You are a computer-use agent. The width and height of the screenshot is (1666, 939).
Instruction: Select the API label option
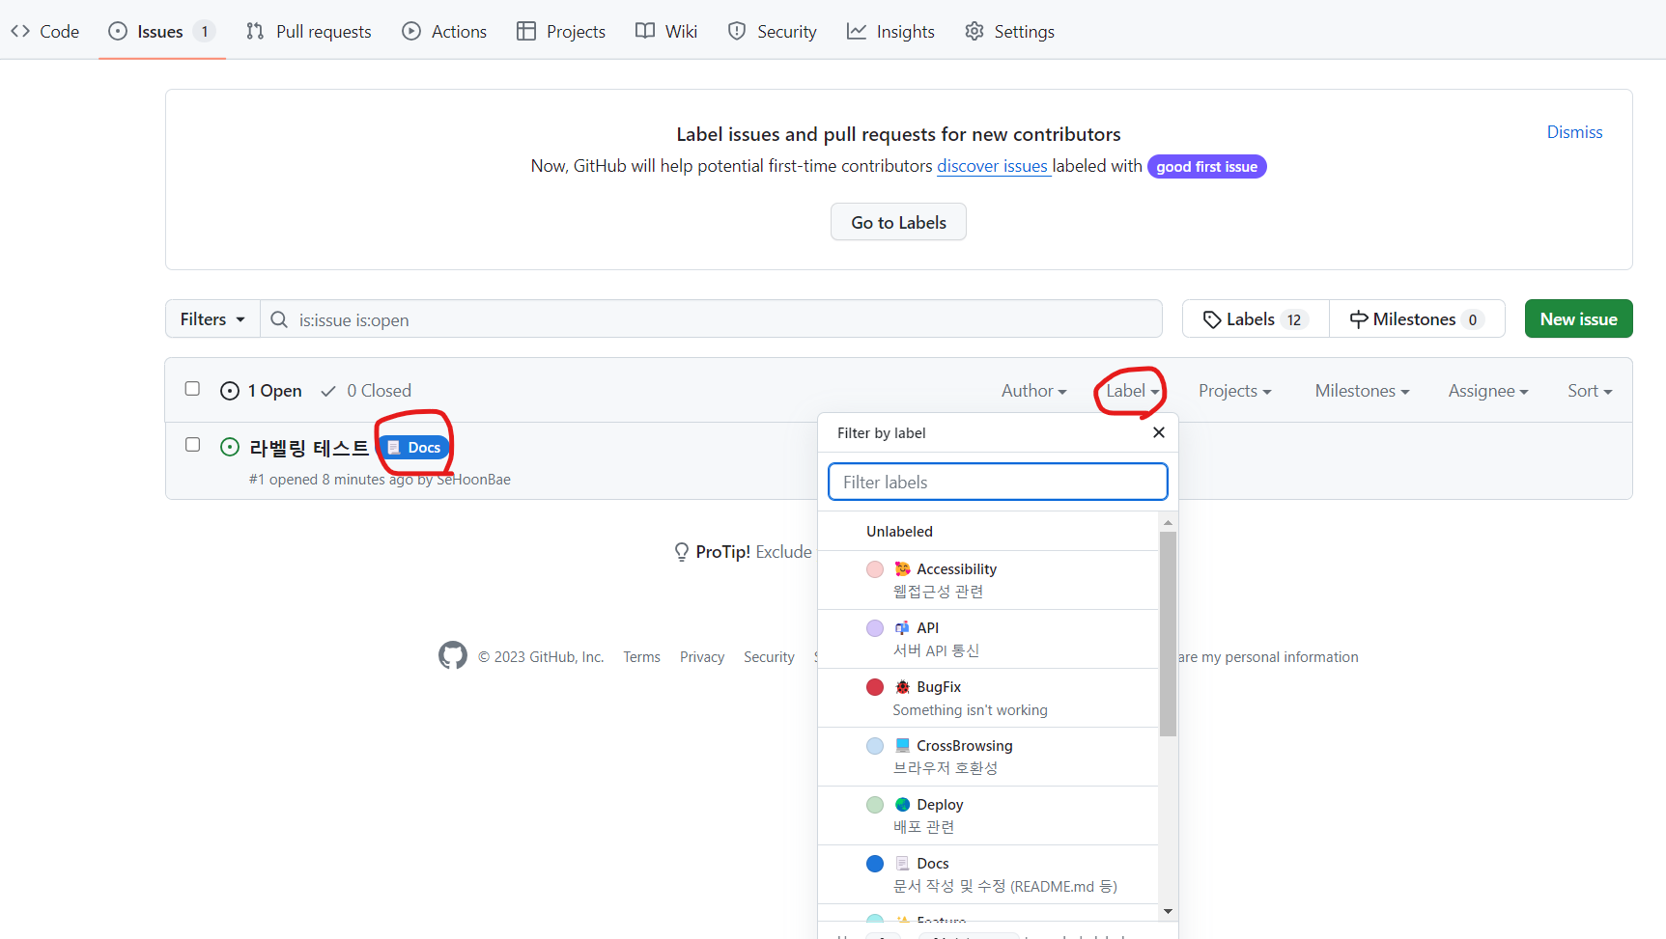coord(988,639)
